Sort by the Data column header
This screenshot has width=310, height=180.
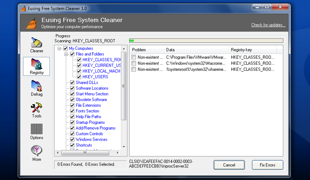coord(196,50)
